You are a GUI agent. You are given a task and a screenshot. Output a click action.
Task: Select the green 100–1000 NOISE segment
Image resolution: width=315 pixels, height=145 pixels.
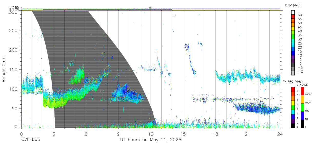(302, 107)
